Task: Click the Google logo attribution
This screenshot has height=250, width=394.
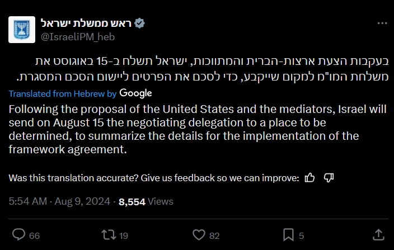Action: [135, 93]
